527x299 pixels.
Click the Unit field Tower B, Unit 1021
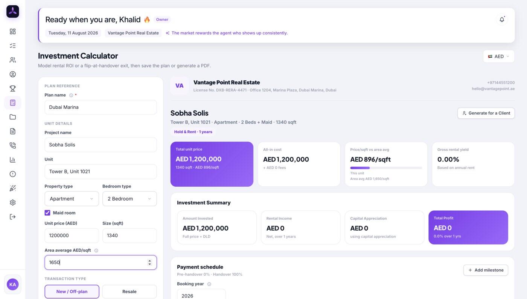(101, 171)
